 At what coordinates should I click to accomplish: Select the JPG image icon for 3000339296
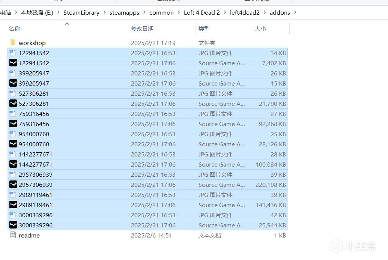click(x=13, y=215)
